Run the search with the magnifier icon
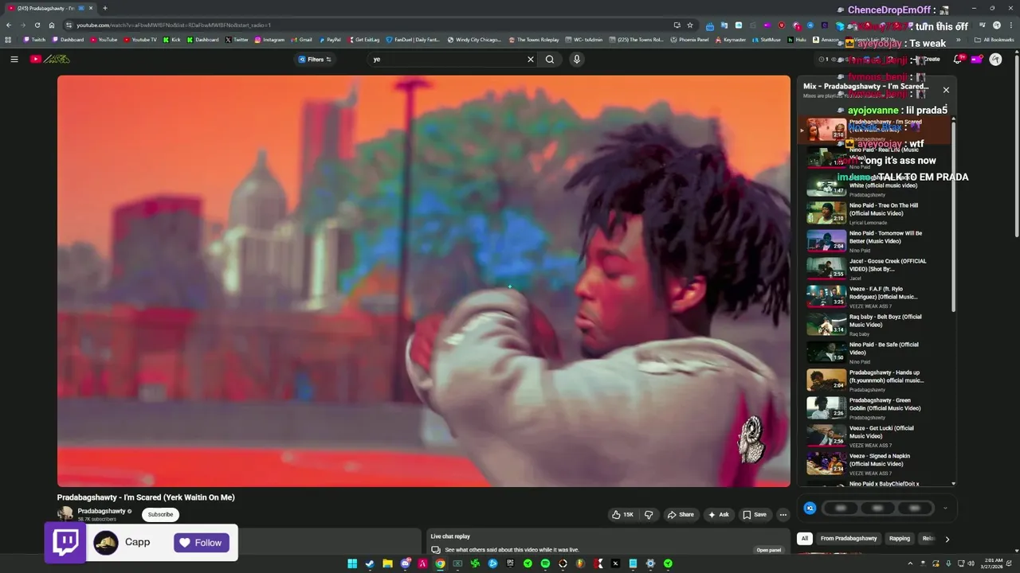 point(550,59)
